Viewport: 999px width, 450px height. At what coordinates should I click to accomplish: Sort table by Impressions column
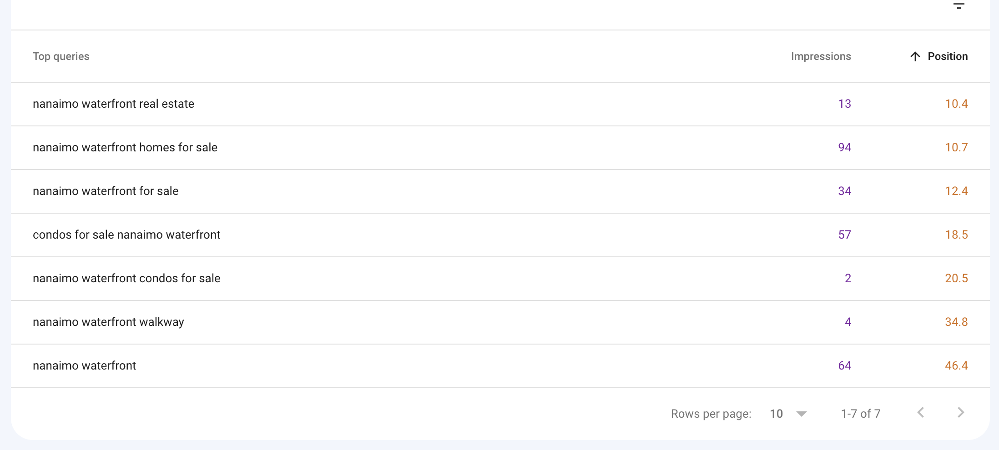(x=821, y=56)
